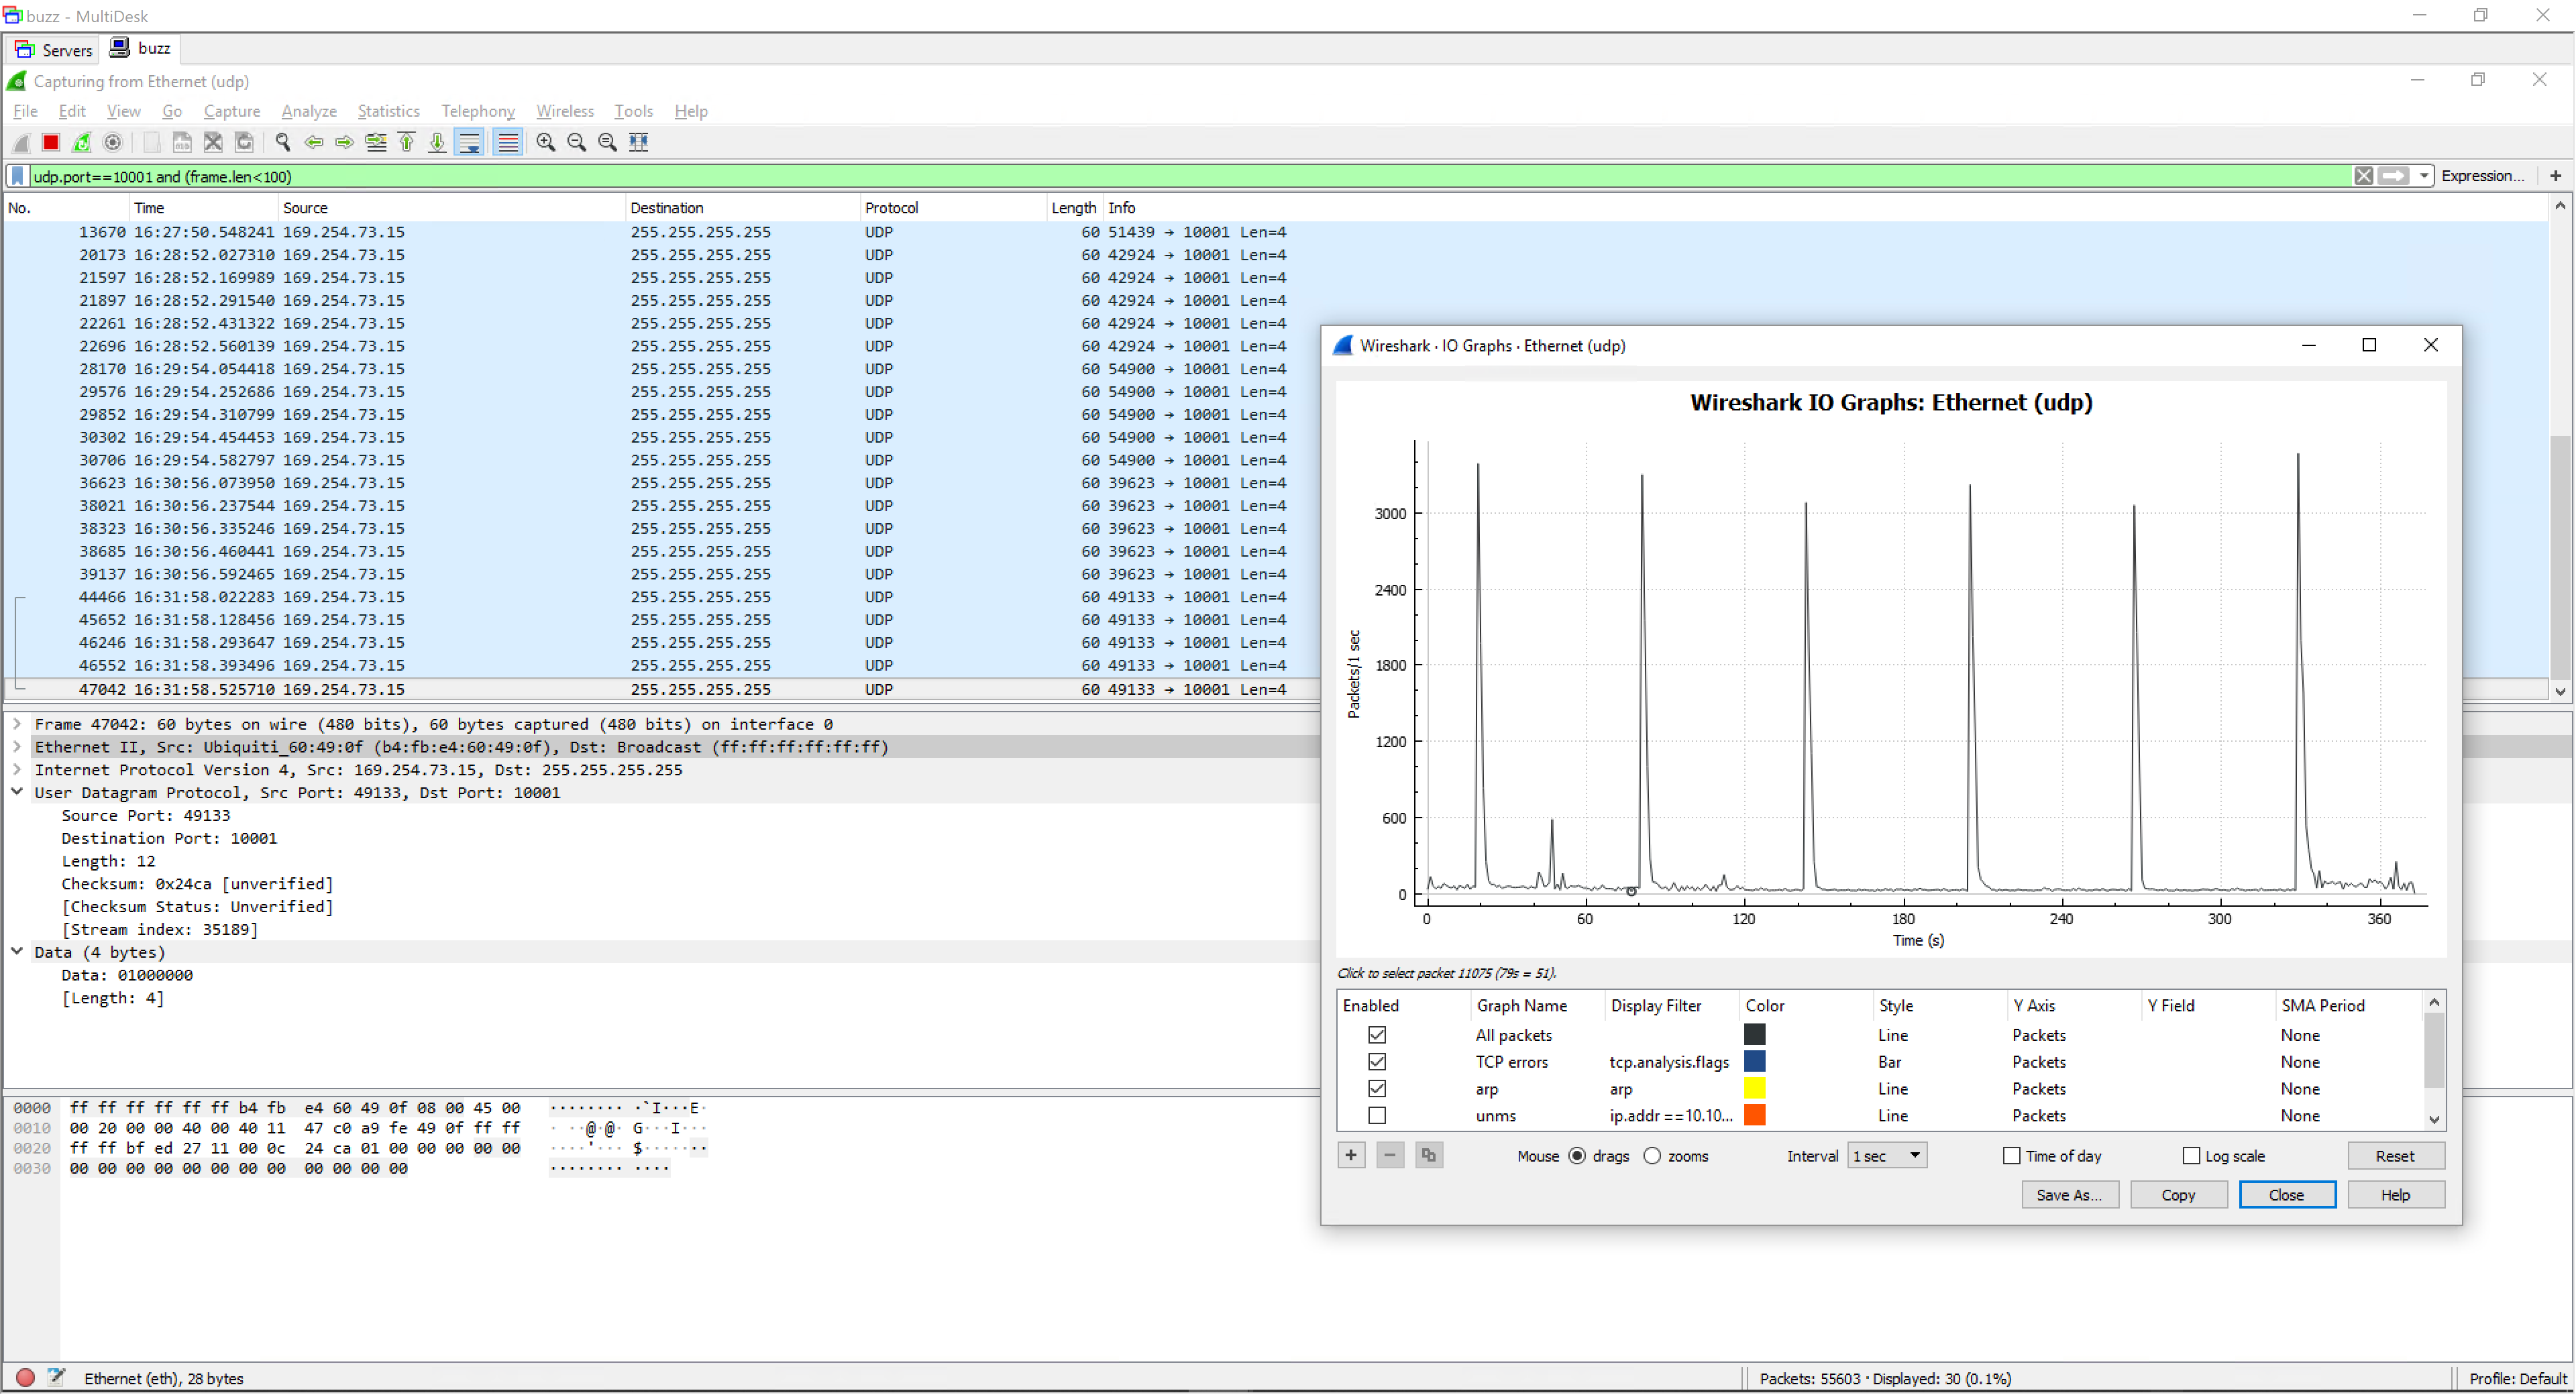Click the Find packet magnifier icon
Screen dimensions: 2576x1395
click(283, 142)
